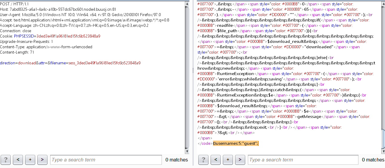This screenshot has width=385, height=168.
Task: Open response pane search options plus button
Action: (228, 160)
